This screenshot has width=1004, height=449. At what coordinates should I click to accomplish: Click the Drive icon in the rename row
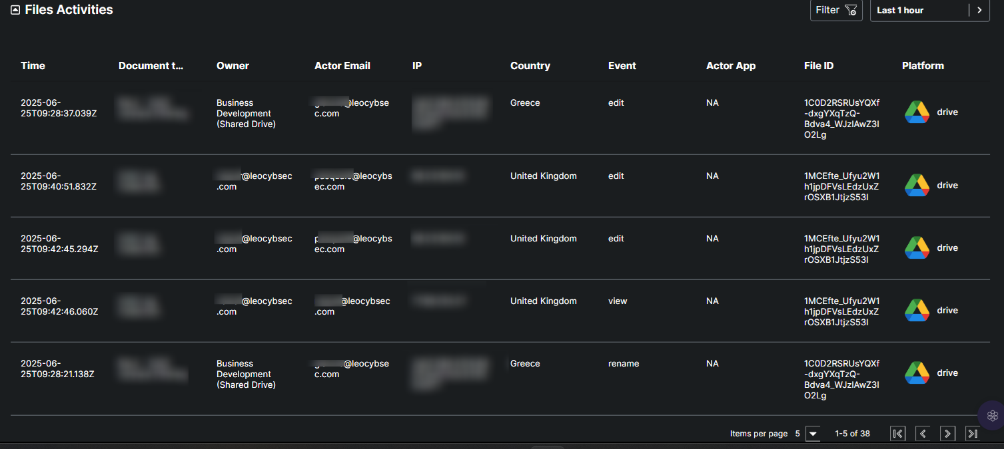point(917,373)
